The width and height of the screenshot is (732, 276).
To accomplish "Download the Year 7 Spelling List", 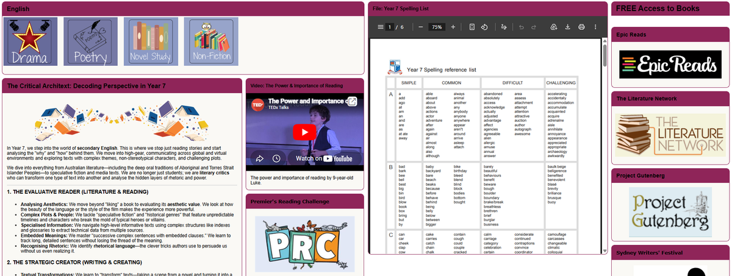I will 567,27.
